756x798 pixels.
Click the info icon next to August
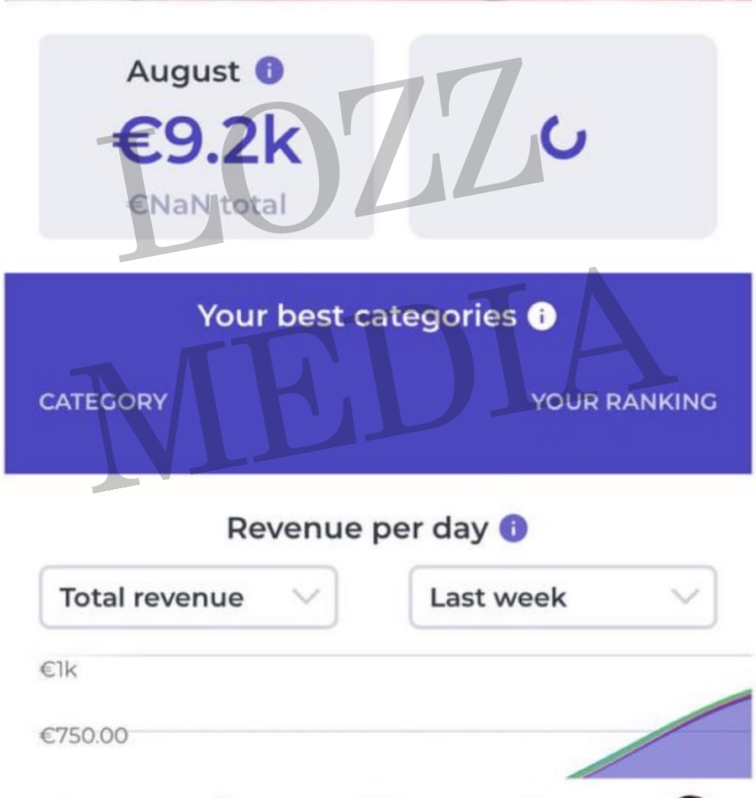269,71
